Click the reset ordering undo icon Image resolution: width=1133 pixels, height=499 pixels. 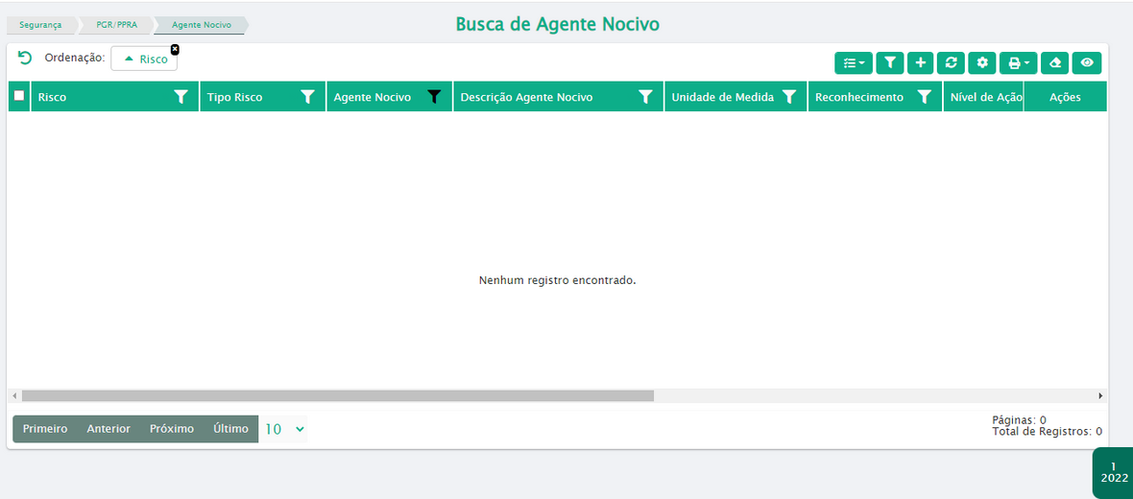coord(25,58)
